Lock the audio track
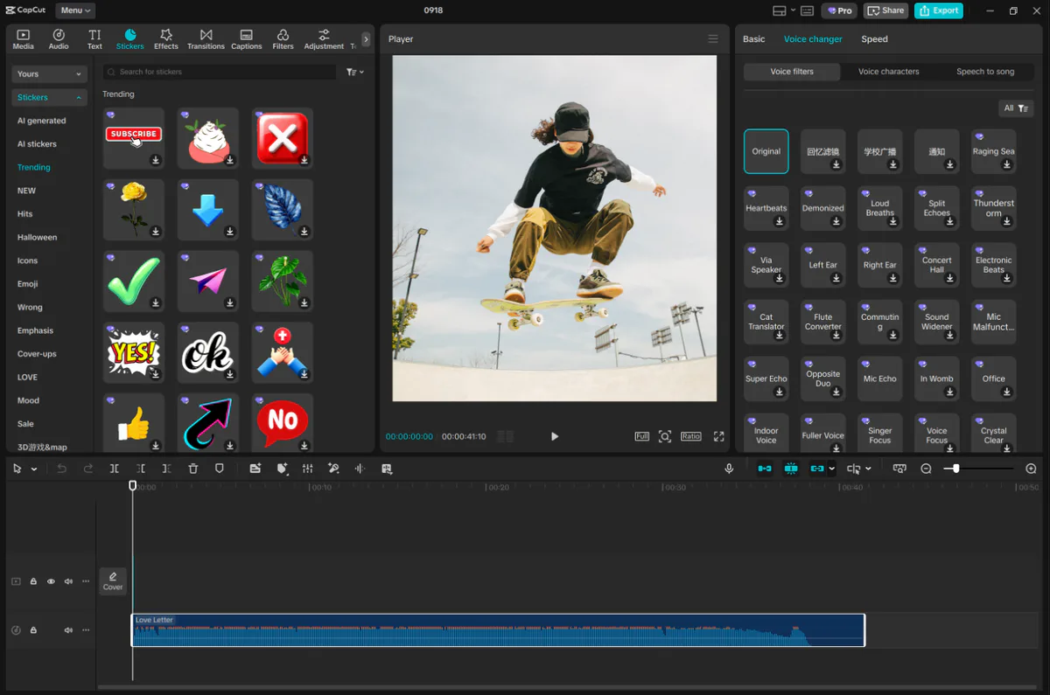Viewport: 1050px width, 695px height. pyautogui.click(x=33, y=629)
